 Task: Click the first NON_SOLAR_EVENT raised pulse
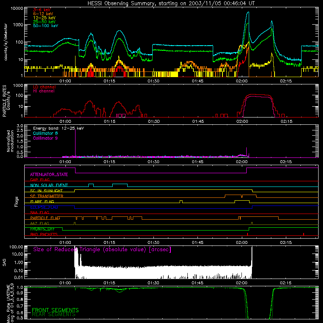click(91, 185)
